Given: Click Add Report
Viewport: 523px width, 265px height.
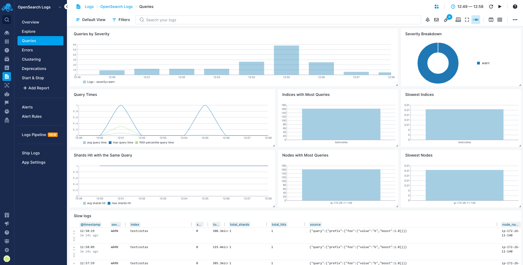Looking at the screenshot, I should (36, 88).
